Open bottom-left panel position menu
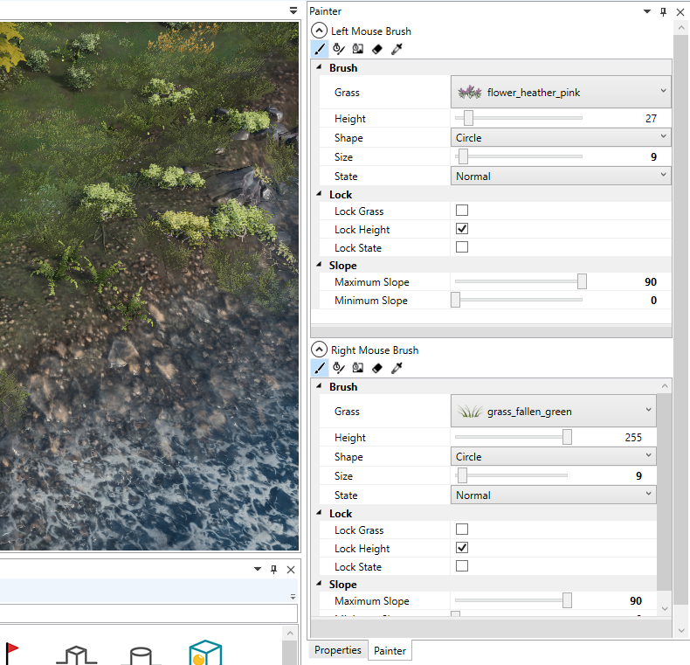 tap(258, 569)
